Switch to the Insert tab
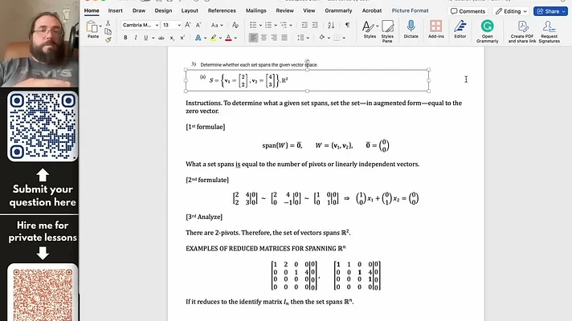This screenshot has width=572, height=321. (x=115, y=10)
